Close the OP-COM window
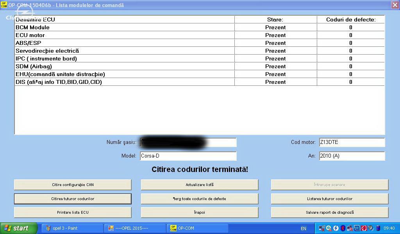 coord(395,5)
